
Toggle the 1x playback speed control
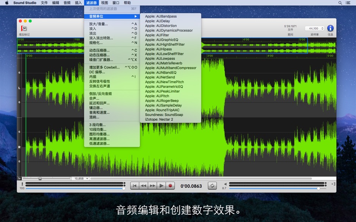point(19,179)
